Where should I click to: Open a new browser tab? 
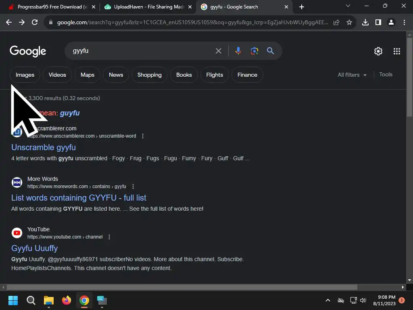(302, 7)
